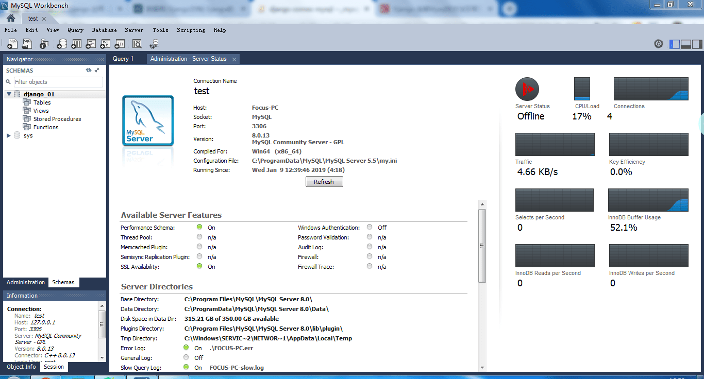Refresh the SCHEMAS list icon
Image resolution: width=704 pixels, height=379 pixels.
click(89, 70)
